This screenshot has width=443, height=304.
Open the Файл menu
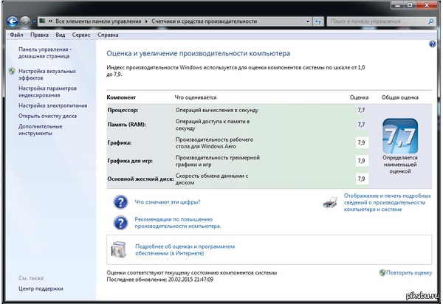[x=17, y=35]
